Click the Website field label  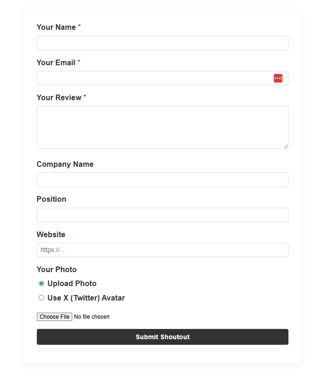[x=51, y=234]
